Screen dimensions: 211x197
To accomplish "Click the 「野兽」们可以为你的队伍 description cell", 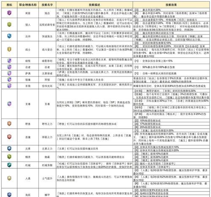I will point(94,124).
